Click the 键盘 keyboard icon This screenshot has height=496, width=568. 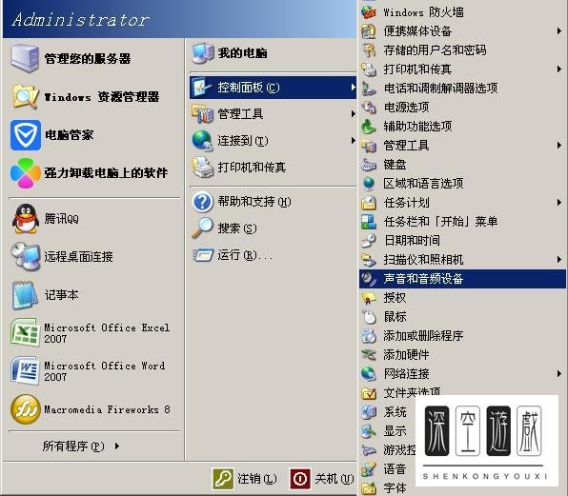369,165
